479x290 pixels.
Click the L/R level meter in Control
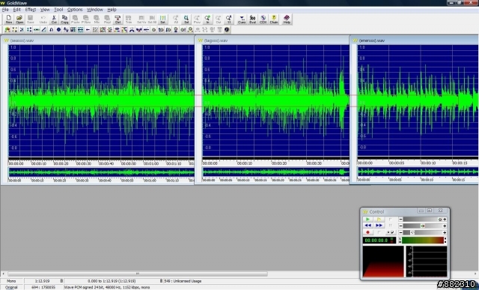coord(423,240)
